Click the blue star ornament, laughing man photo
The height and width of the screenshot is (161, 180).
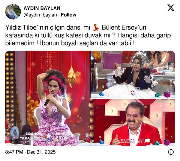tap(101, 142)
